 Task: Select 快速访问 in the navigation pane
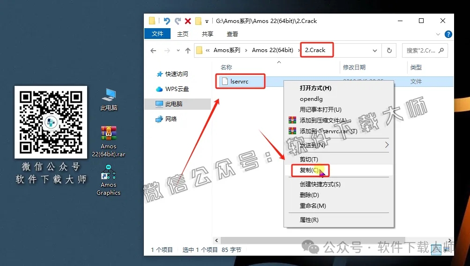click(172, 74)
